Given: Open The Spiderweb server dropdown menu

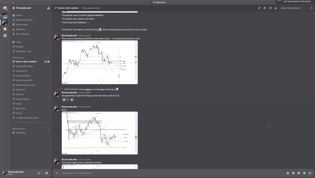Looking at the screenshot, I should click(x=24, y=8).
